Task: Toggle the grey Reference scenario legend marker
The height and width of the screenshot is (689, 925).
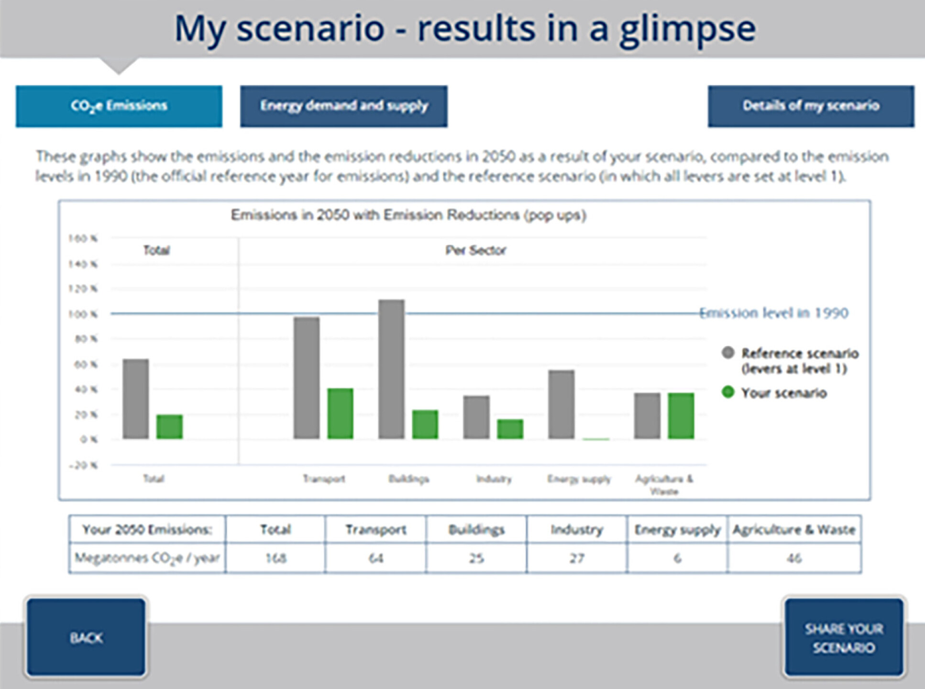Action: 727,353
